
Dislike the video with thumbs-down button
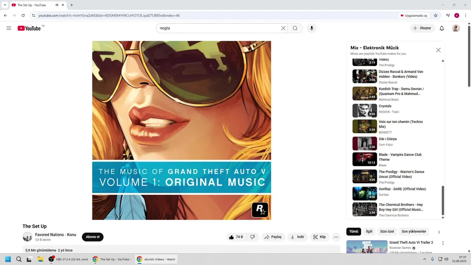tap(253, 237)
